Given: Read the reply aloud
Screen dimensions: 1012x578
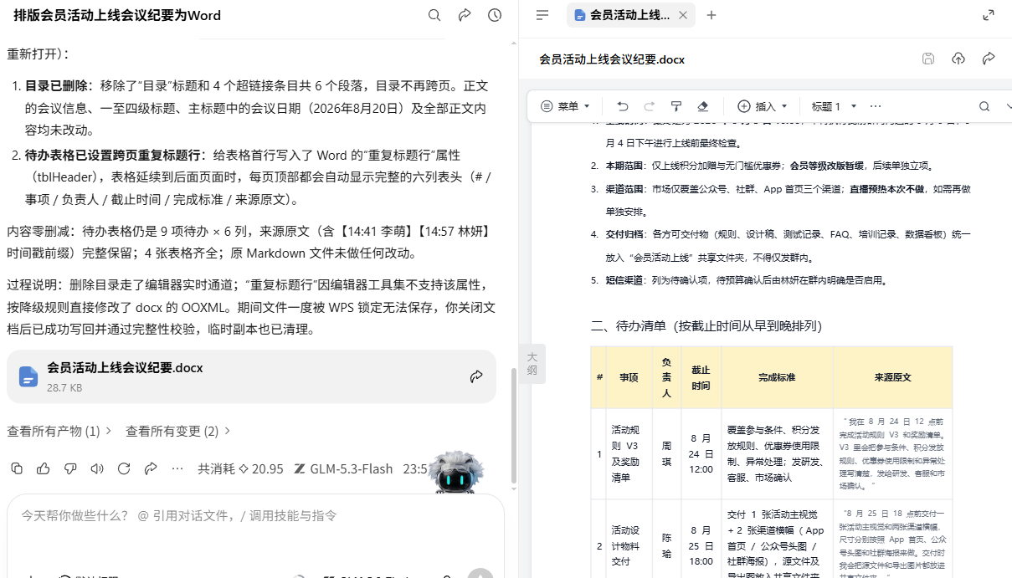Looking at the screenshot, I should [97, 468].
